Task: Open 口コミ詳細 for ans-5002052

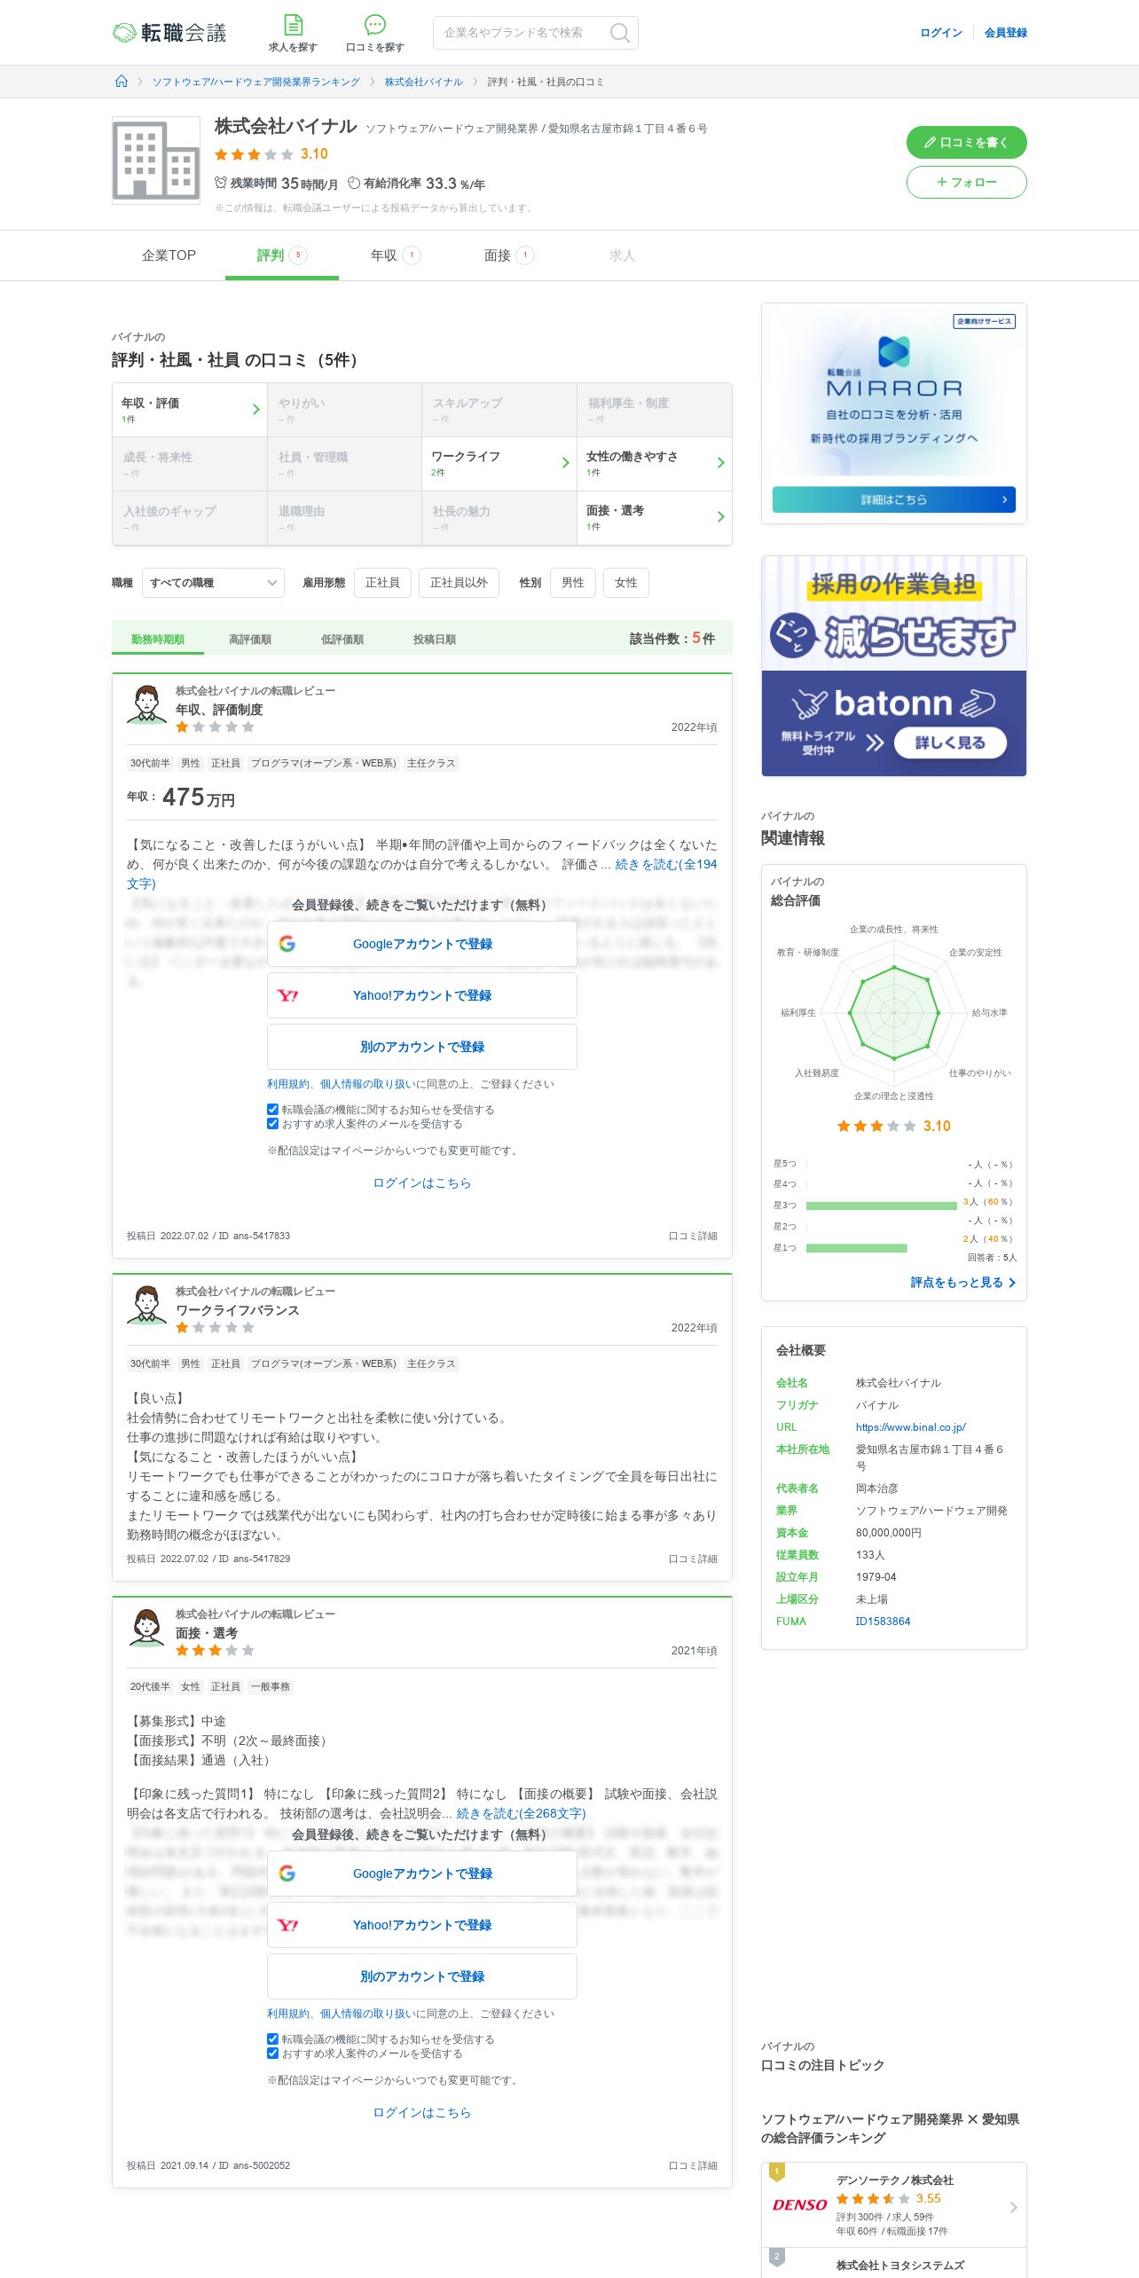Action: pos(693,2165)
